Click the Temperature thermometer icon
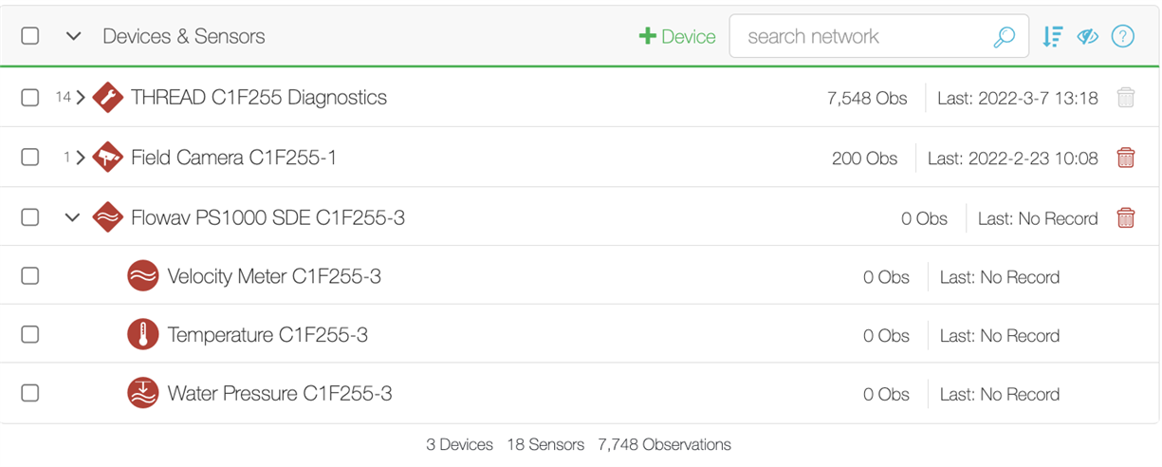This screenshot has height=467, width=1162. (x=142, y=335)
